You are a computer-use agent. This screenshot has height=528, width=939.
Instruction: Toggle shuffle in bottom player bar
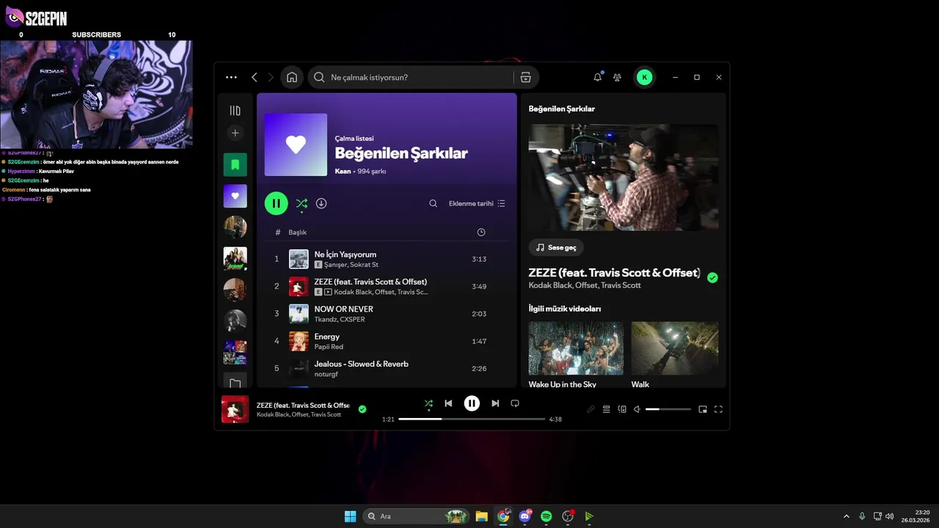coord(428,403)
